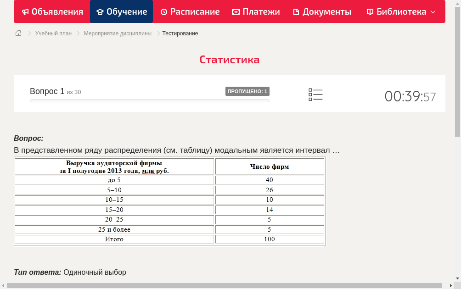
Task: Select the graduation cap icon on Обучение
Action: pos(101,11)
